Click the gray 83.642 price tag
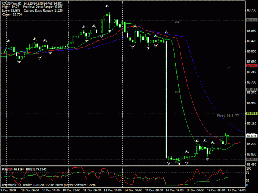 click(x=251, y=160)
